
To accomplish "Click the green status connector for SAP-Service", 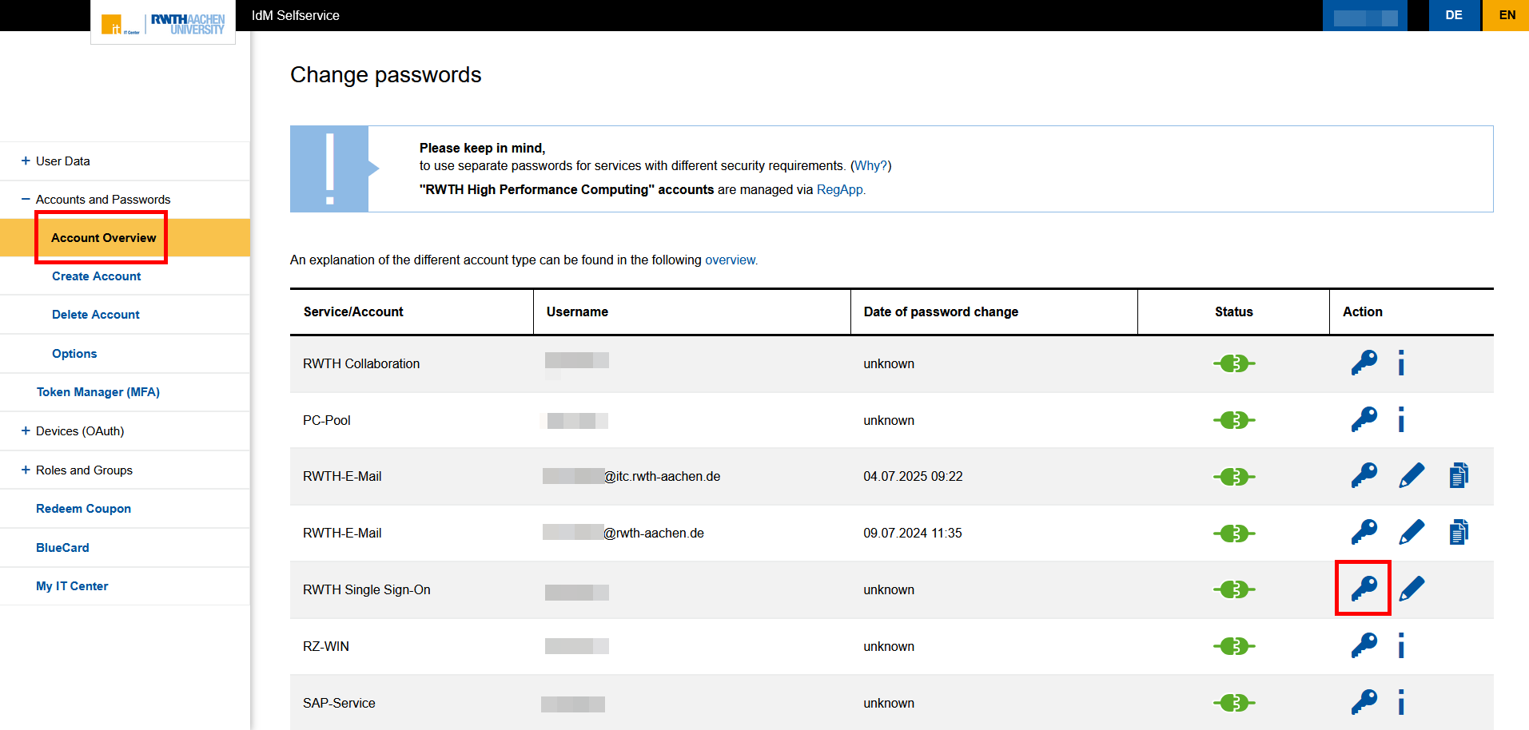I will (x=1233, y=702).
